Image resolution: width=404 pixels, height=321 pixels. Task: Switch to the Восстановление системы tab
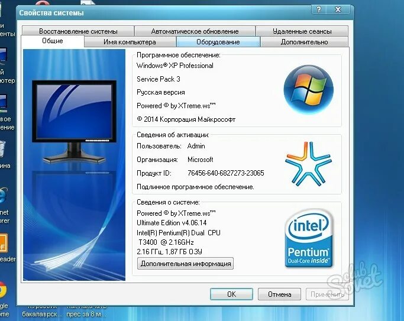pos(78,31)
